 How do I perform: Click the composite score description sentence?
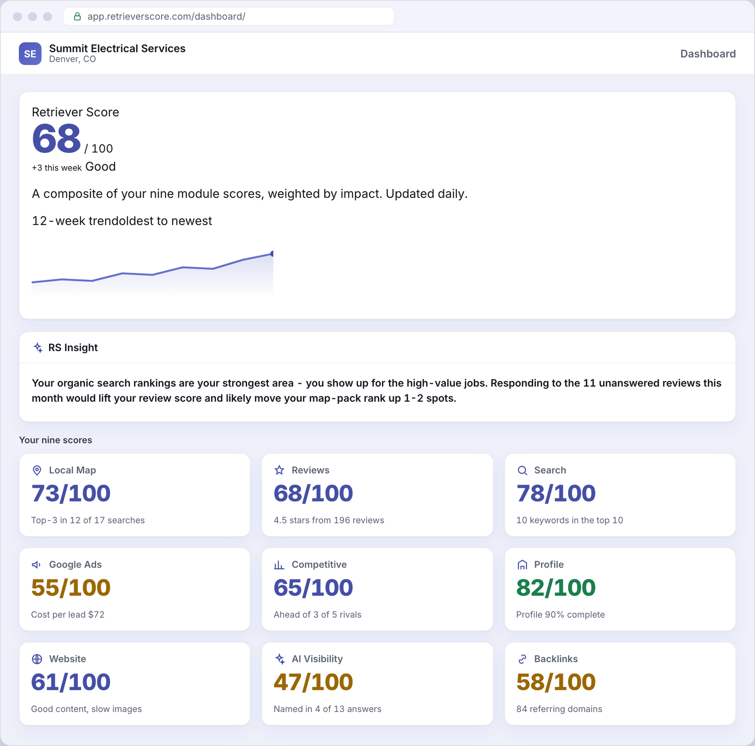(x=250, y=194)
